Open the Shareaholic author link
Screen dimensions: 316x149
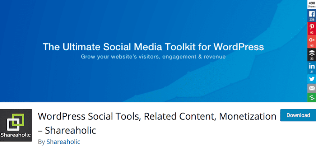[x=63, y=142]
